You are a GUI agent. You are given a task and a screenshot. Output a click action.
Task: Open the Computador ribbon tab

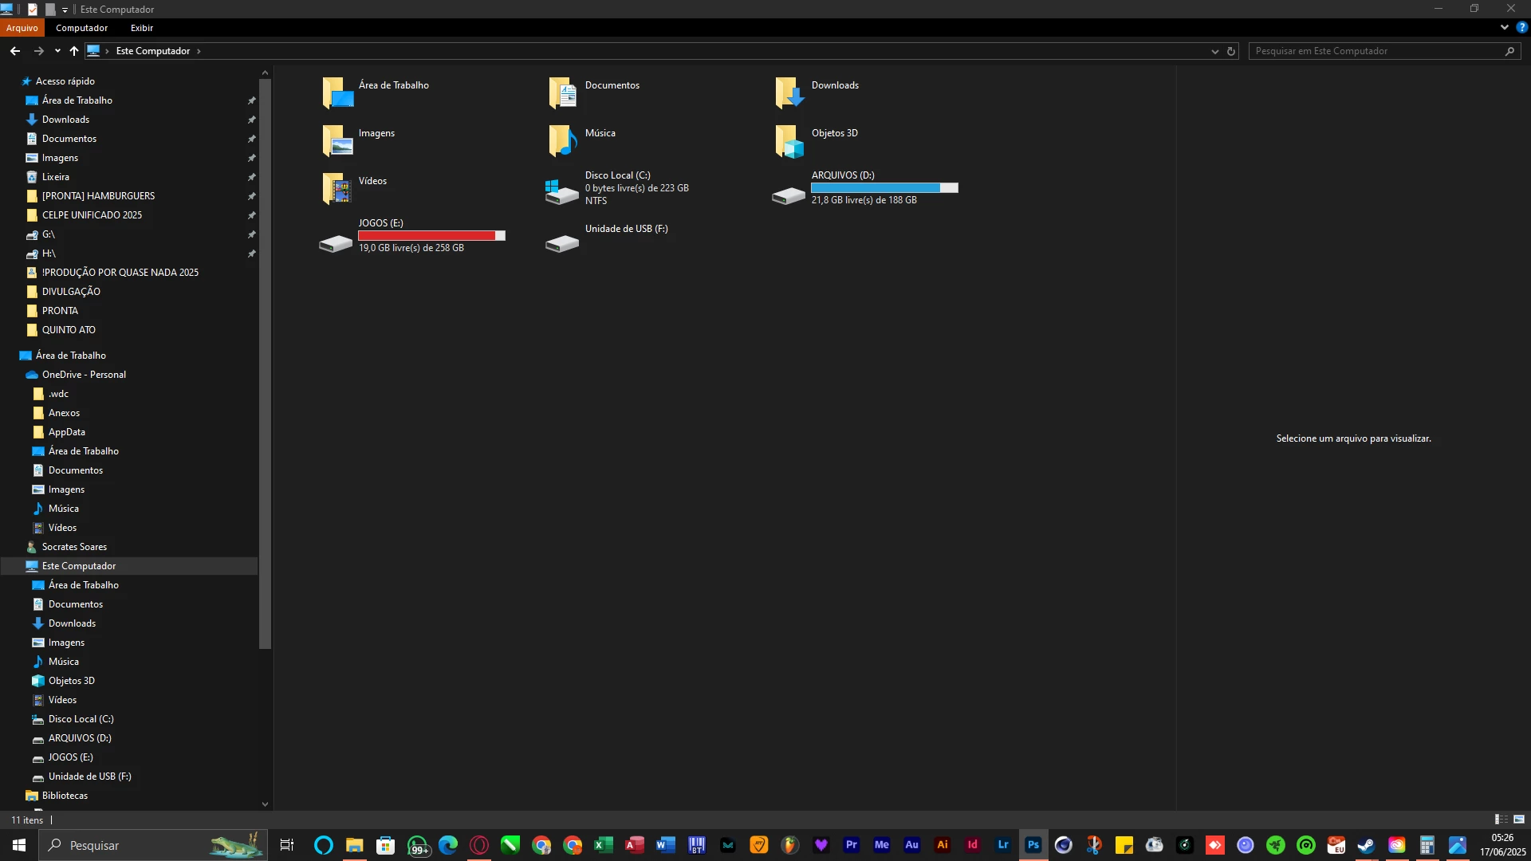click(81, 28)
